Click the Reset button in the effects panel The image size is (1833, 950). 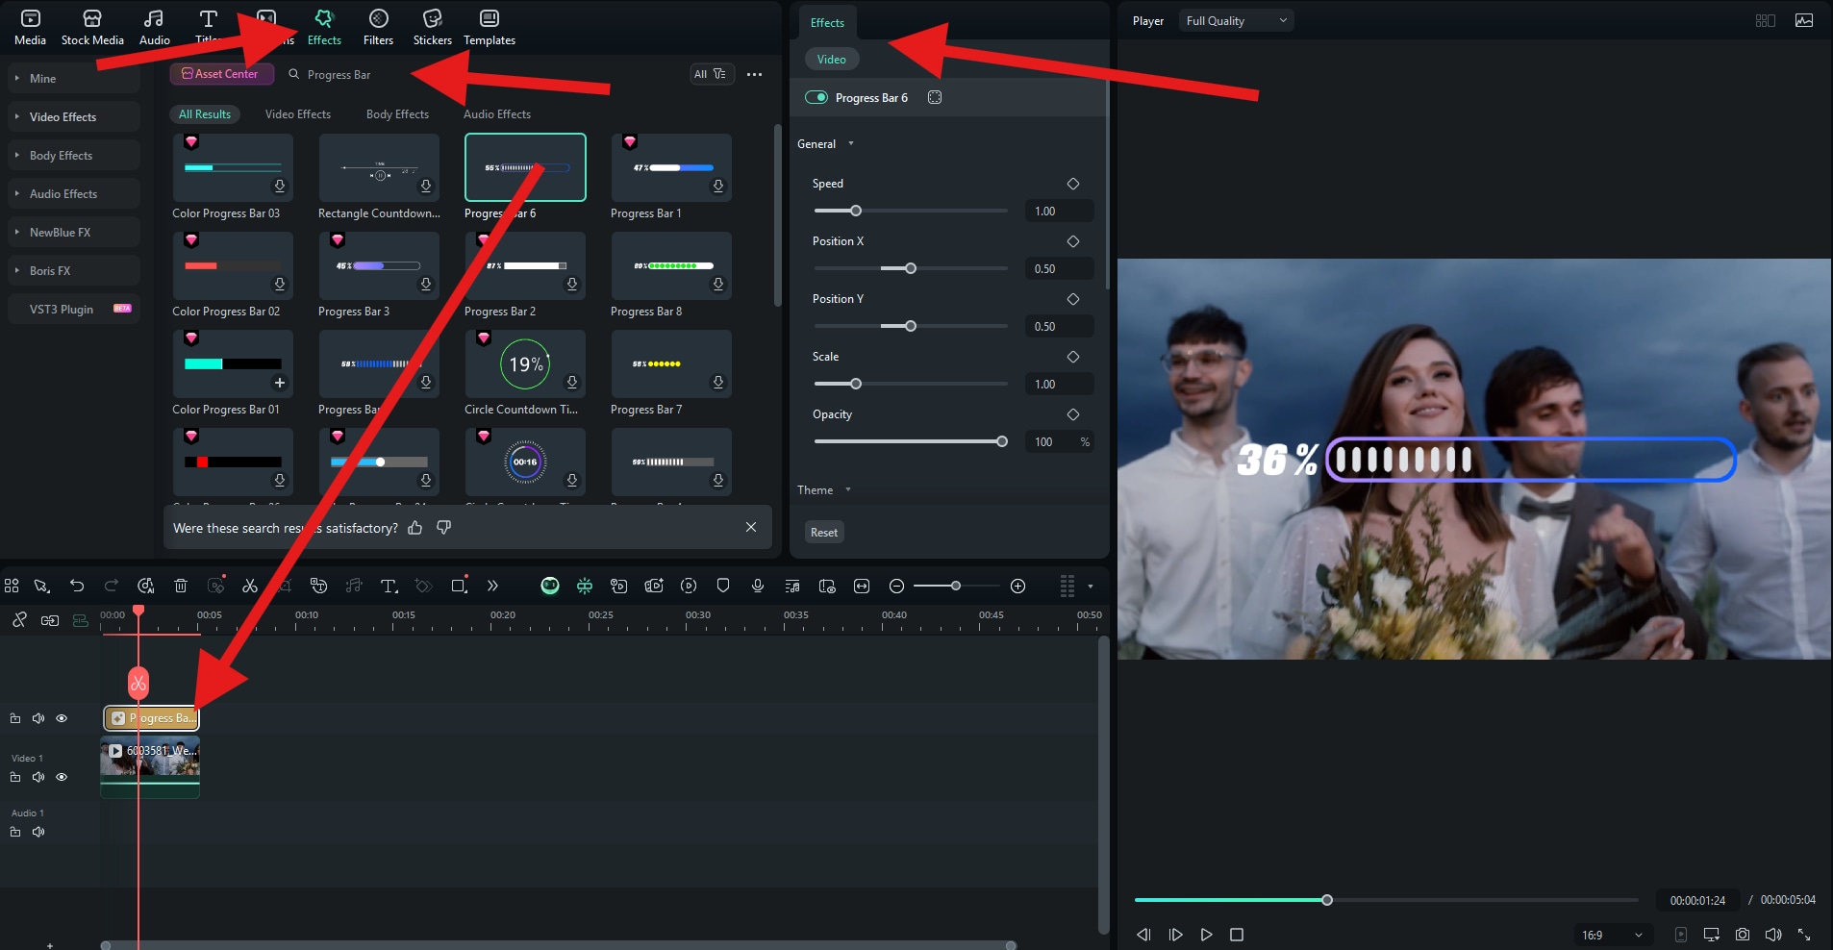click(823, 532)
